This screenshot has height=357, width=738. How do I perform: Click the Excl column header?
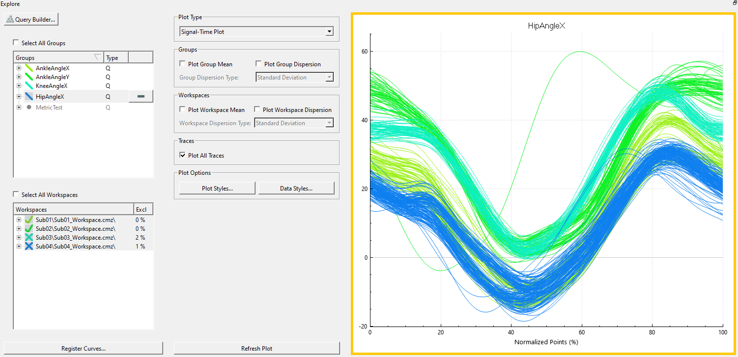[x=143, y=209]
